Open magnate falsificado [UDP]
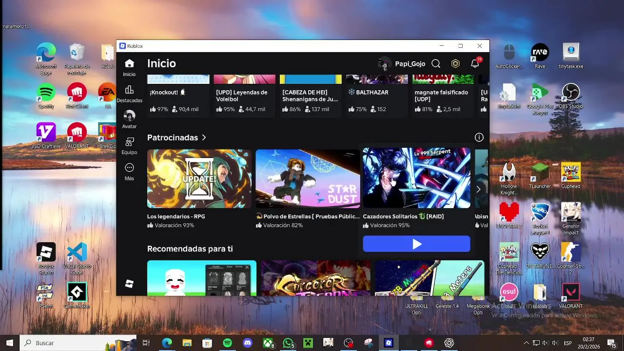Screen dimensions: 624x351 [441, 96]
